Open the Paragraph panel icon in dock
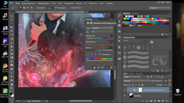The height and width of the screenshot is (103, 184). pyautogui.click(x=119, y=41)
